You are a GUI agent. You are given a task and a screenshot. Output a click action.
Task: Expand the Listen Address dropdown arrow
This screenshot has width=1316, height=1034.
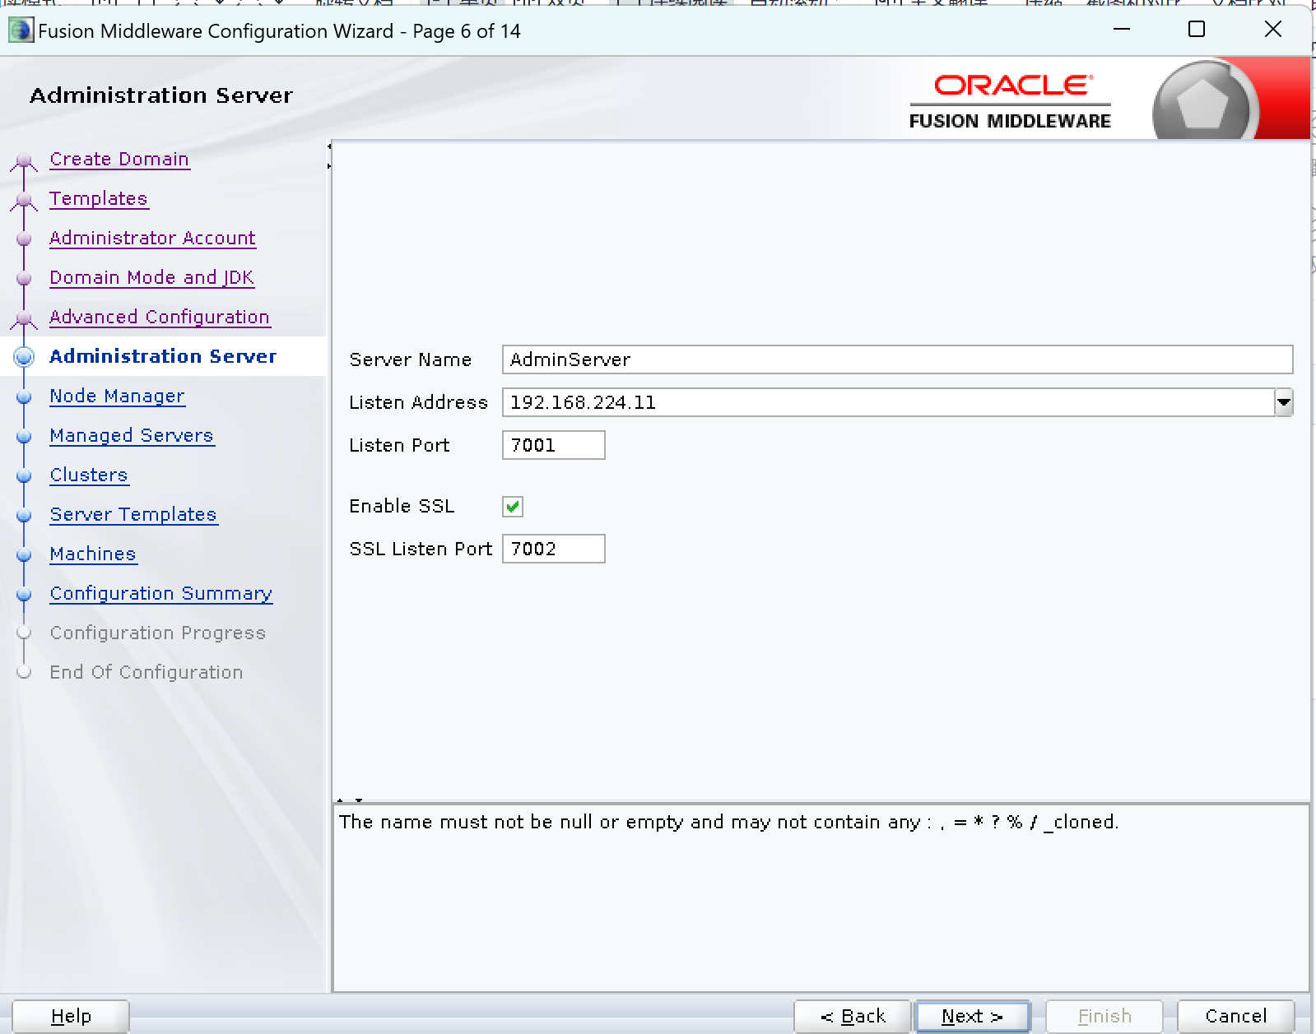tap(1284, 402)
